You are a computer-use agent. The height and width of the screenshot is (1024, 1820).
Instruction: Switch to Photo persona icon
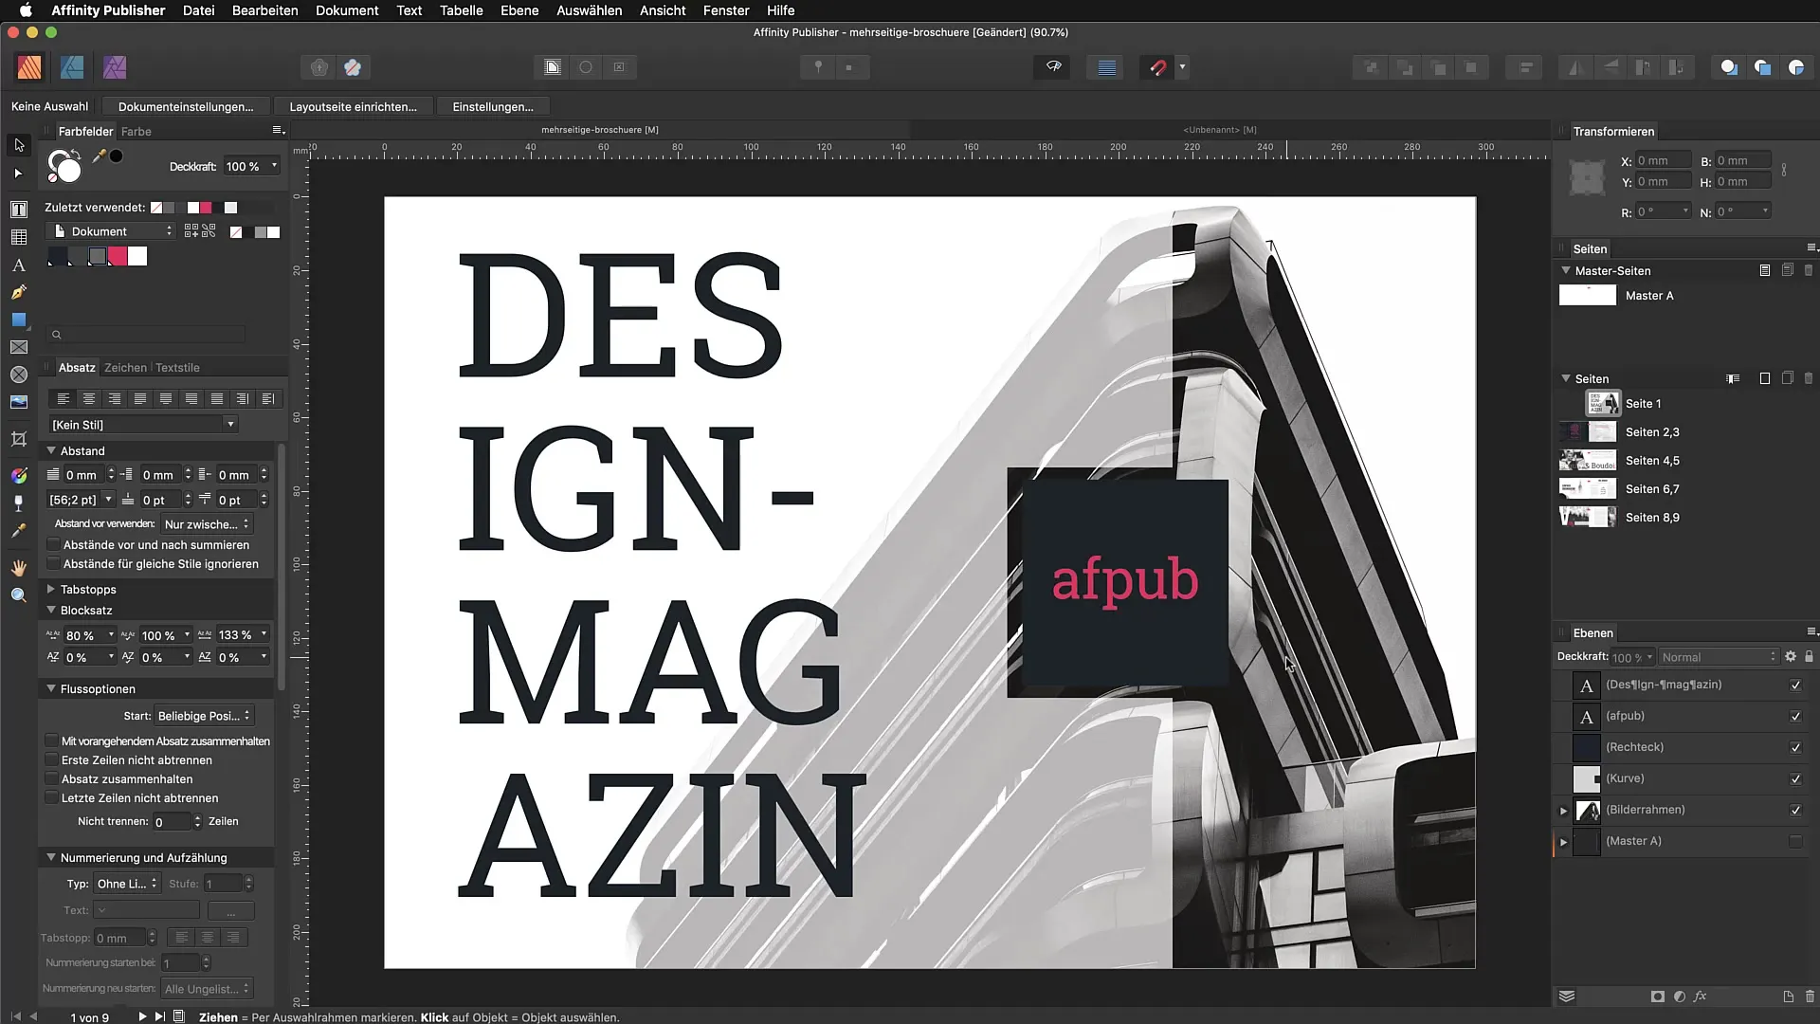(115, 67)
